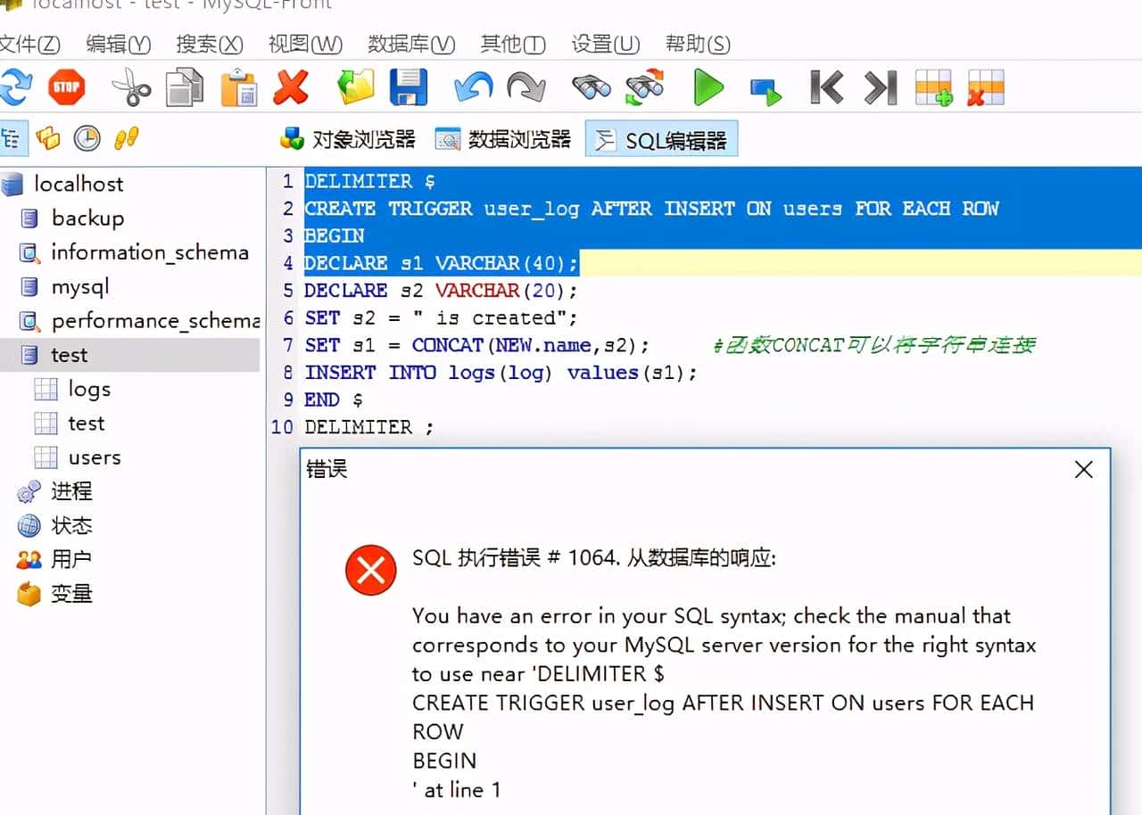Screen dimensions: 1142x815
Task: Delete a row via the grid-x icon
Action: tap(985, 88)
